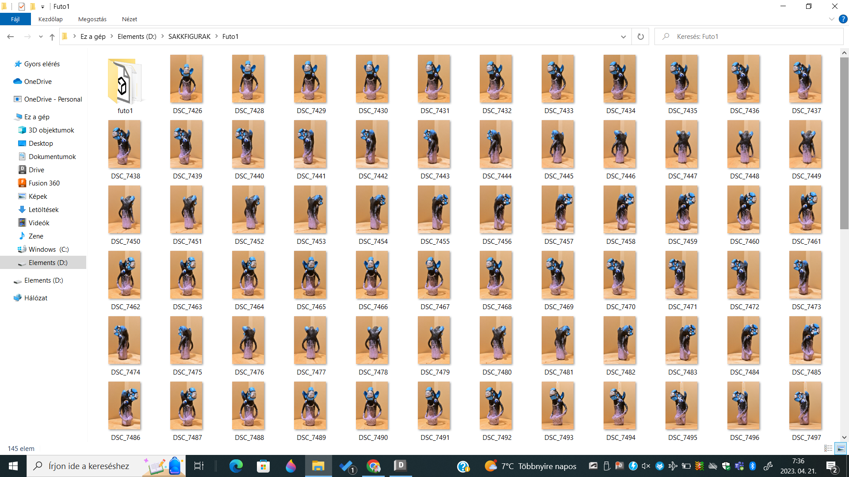Viewport: 849px width, 477px height.
Task: Open OneDrive - Personal in sidebar
Action: (53, 99)
